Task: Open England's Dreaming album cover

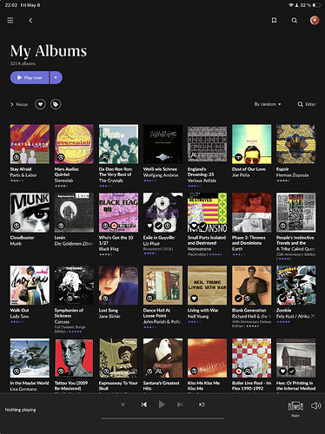Action: click(x=207, y=144)
